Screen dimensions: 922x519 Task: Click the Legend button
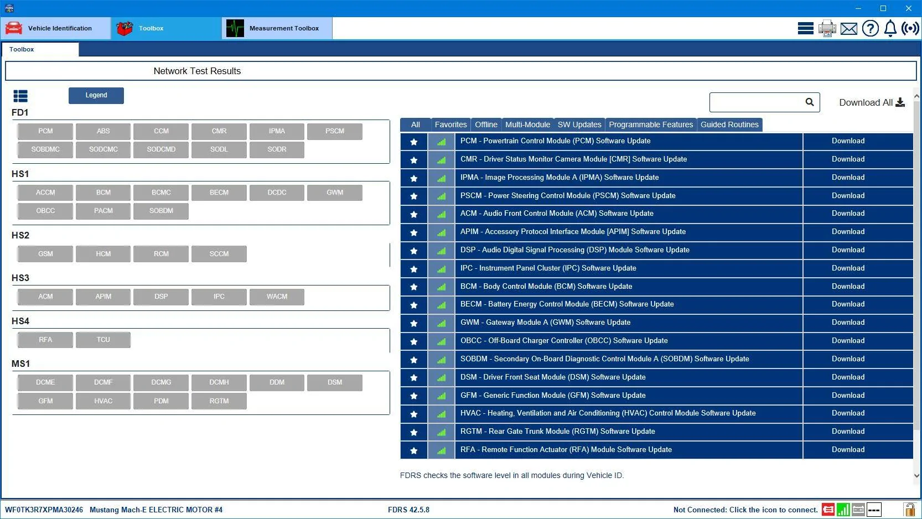(96, 95)
